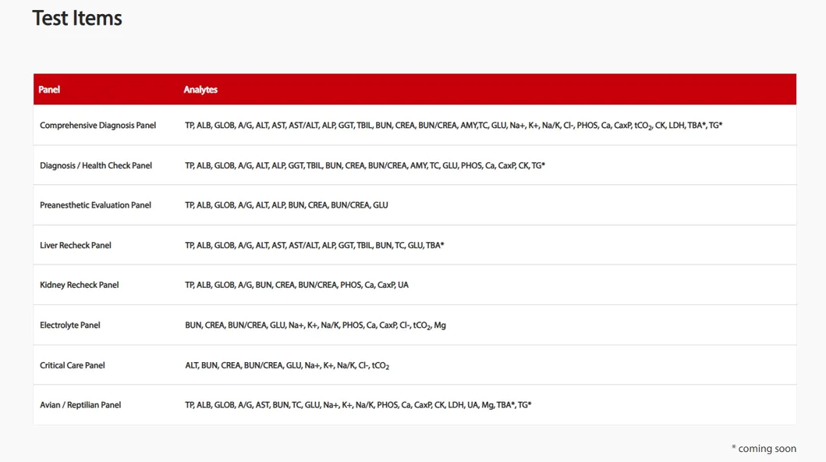Select the Electrolyte Panel label
Viewport: 826px width, 462px height.
point(70,325)
